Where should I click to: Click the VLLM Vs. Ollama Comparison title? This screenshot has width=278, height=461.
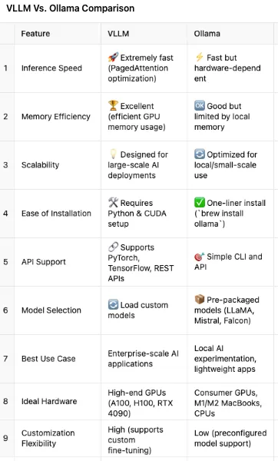point(71,8)
